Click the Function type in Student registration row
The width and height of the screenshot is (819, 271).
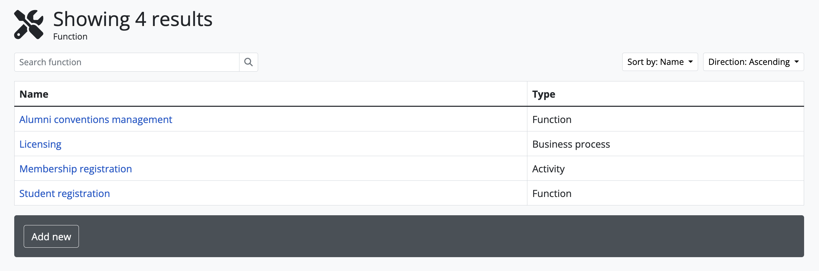tap(552, 193)
